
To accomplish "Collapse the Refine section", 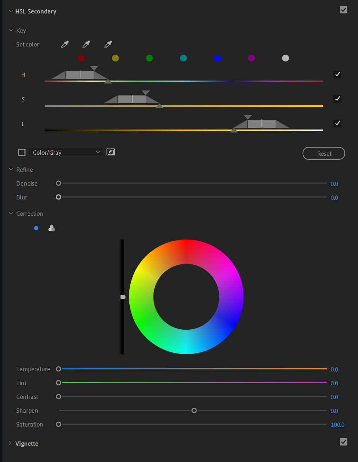I will [x=11, y=169].
